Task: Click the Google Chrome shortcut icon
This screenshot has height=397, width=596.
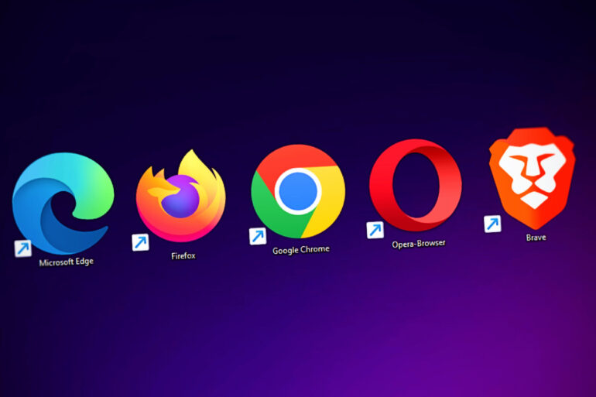Action: pyautogui.click(x=298, y=191)
